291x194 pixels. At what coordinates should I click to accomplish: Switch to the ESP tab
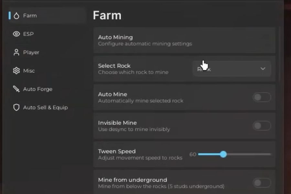point(28,34)
